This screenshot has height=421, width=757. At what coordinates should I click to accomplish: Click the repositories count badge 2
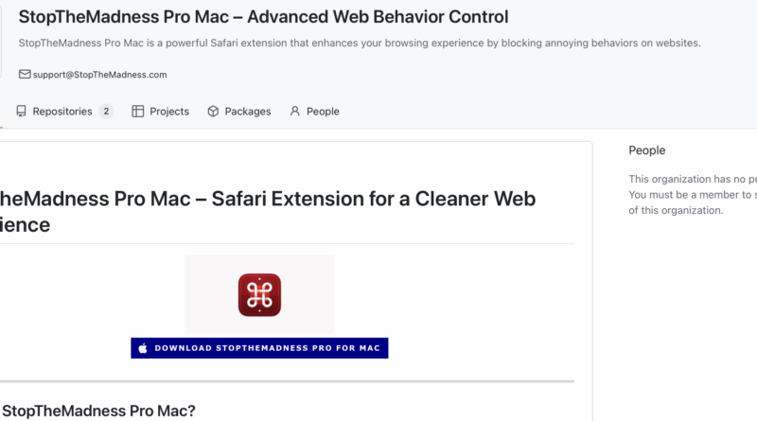pos(106,112)
